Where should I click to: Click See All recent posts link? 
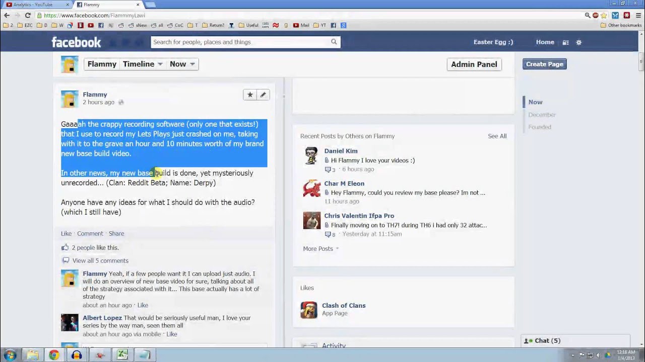497,136
